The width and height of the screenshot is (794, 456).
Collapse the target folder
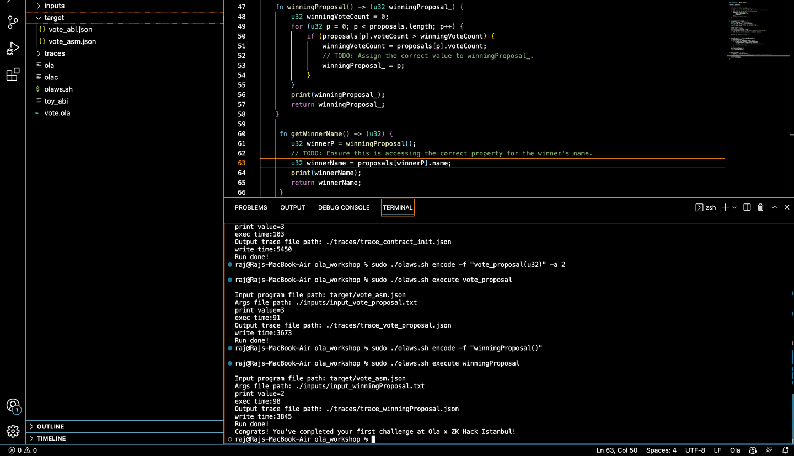(x=125, y=18)
